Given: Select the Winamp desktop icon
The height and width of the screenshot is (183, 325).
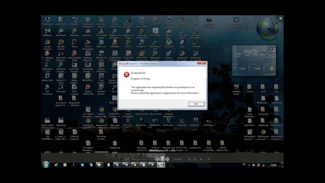Looking at the screenshot, I should click(x=74, y=33).
